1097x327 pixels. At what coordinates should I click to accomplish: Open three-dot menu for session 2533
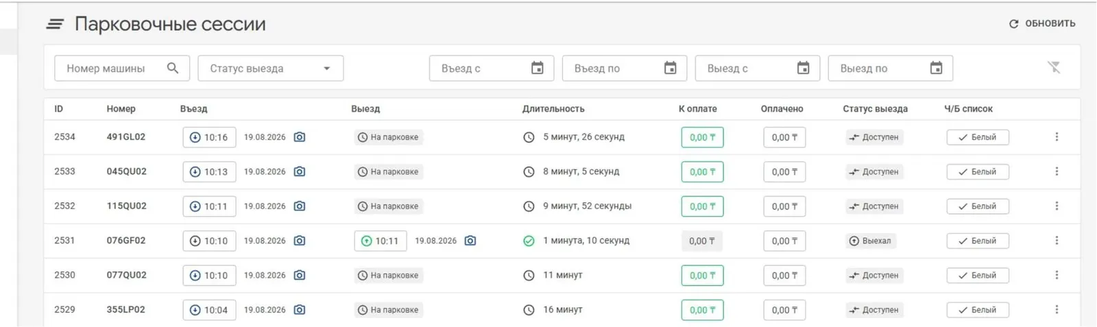tap(1057, 171)
